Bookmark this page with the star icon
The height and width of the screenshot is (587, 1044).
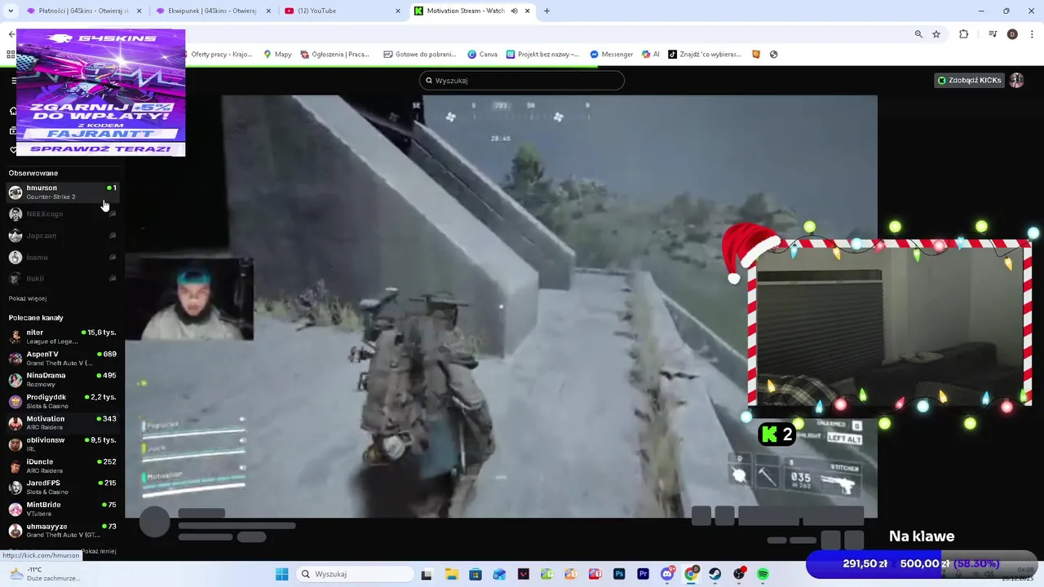[x=936, y=34]
